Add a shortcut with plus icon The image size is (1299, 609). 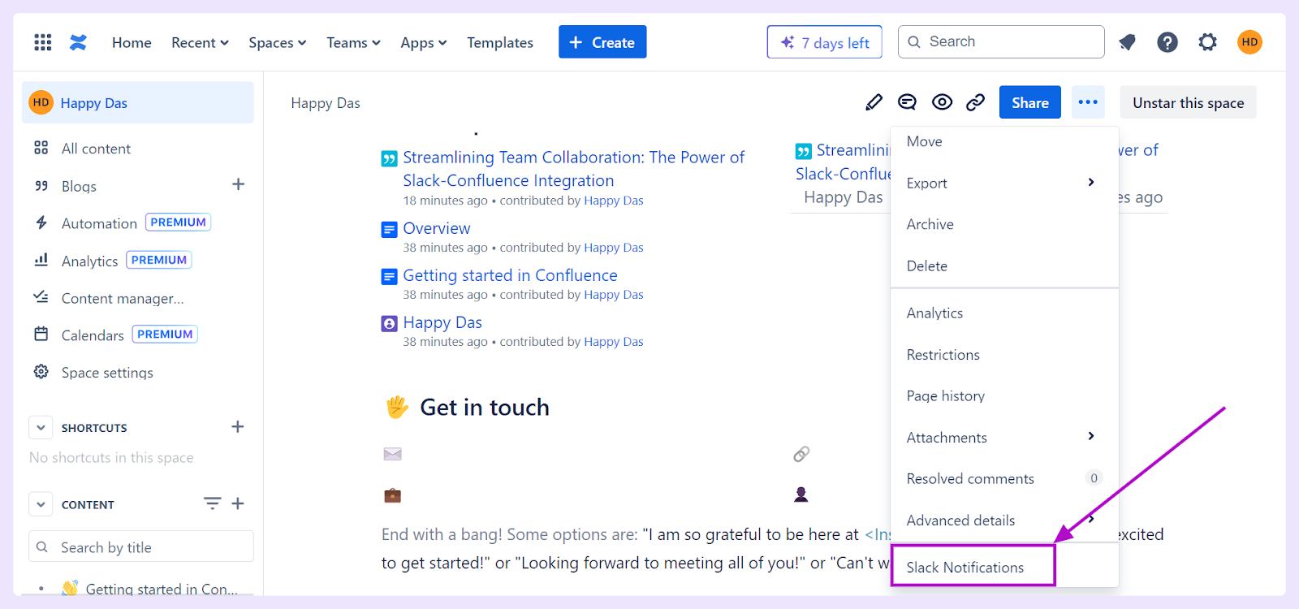point(238,427)
